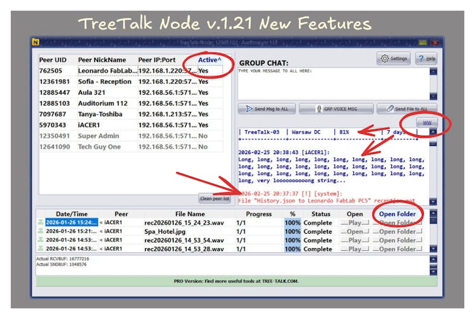Screen dimensions: 475x319
Task: Click the transfer icon beside Spa_Hotel.jpg row
Action: click(41, 231)
